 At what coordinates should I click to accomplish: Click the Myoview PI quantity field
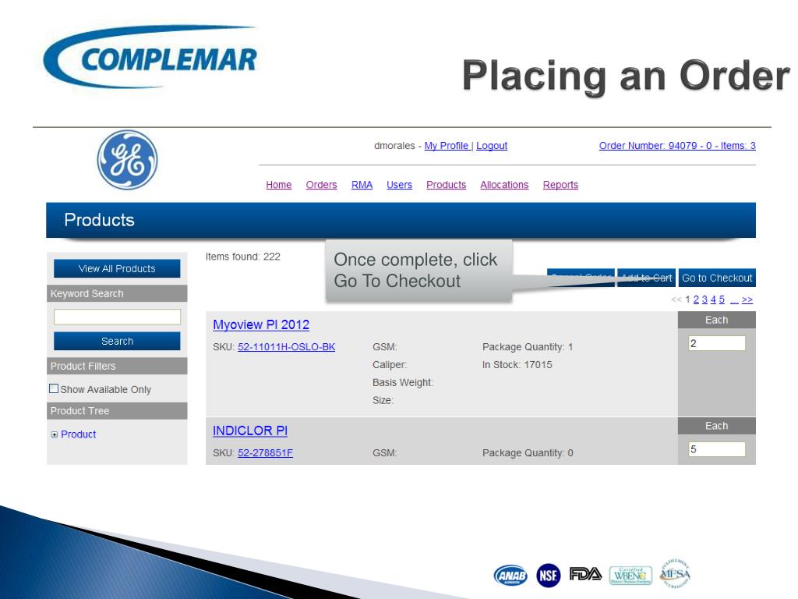tap(717, 343)
